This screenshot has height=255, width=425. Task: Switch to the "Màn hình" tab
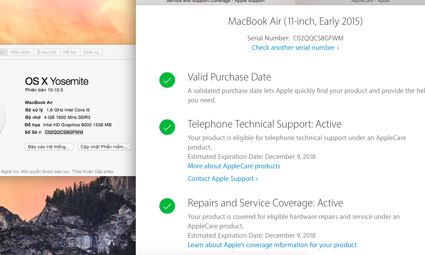pyautogui.click(x=20, y=52)
